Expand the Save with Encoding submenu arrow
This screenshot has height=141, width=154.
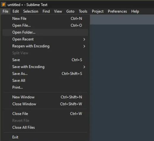tap(84, 67)
